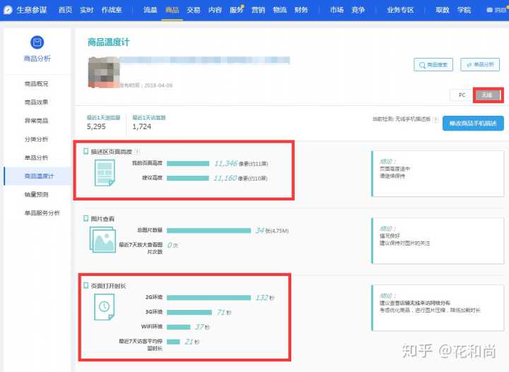Click the 3G环境 load time bar

189,313
